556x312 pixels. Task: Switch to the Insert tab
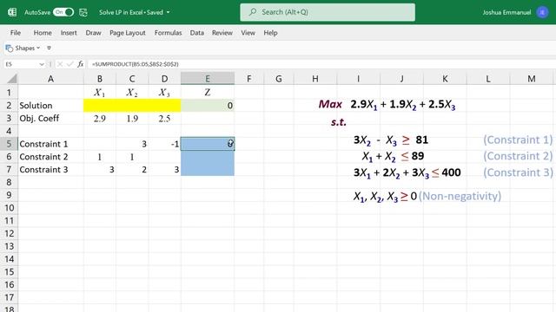[69, 33]
